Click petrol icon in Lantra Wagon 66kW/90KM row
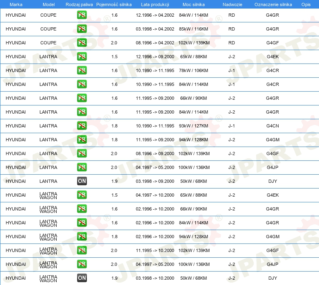The height and width of the screenshot is (285, 319). click(x=82, y=209)
